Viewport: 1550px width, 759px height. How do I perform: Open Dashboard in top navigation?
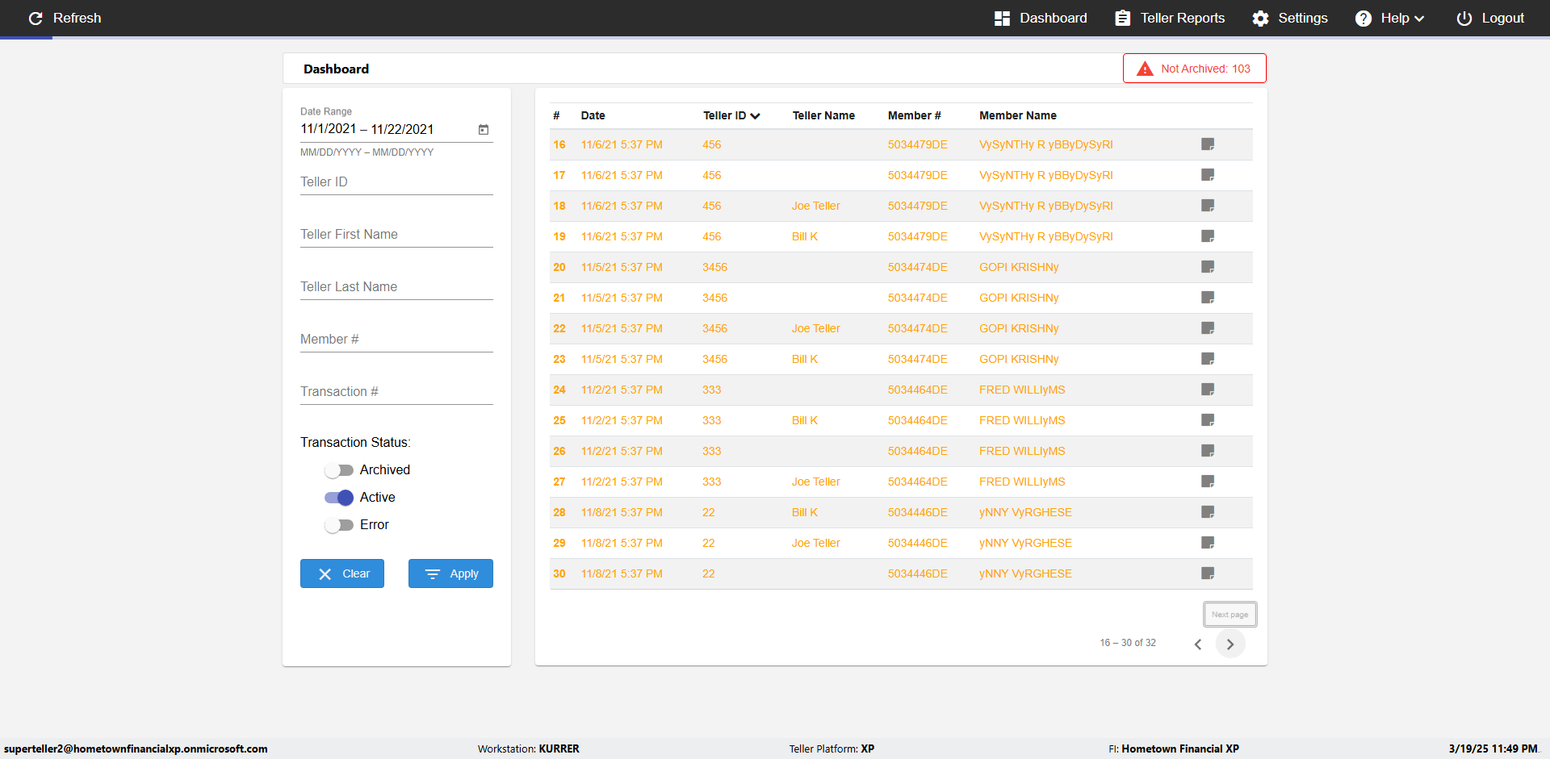point(1041,18)
